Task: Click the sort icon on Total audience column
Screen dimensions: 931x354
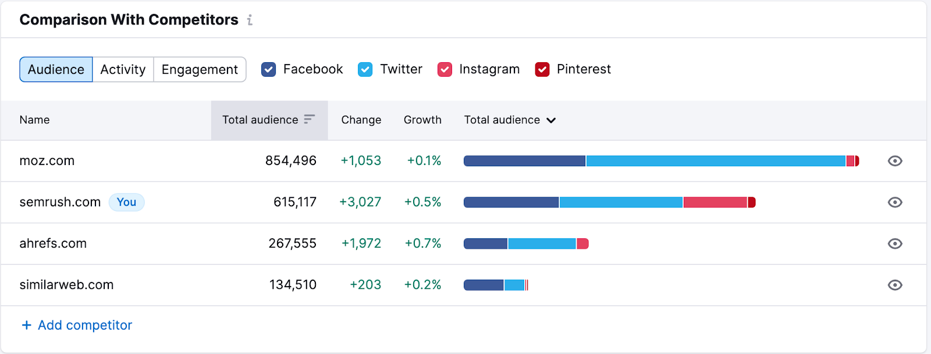Action: click(x=308, y=120)
